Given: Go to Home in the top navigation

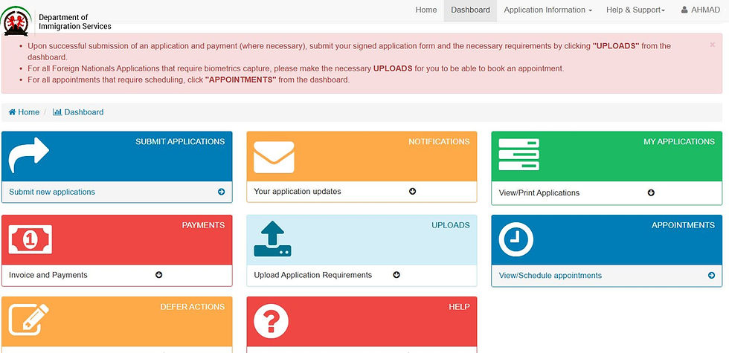Looking at the screenshot, I should coord(425,10).
